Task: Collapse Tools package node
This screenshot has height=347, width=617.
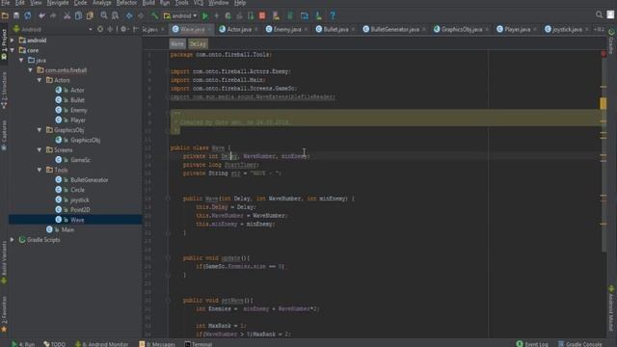Action: point(40,170)
